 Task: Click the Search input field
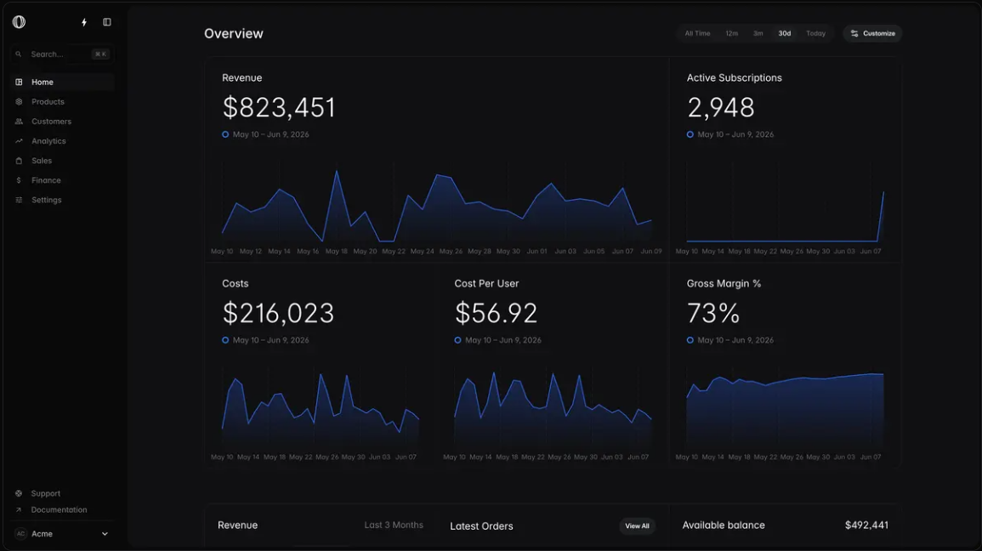pyautogui.click(x=62, y=54)
